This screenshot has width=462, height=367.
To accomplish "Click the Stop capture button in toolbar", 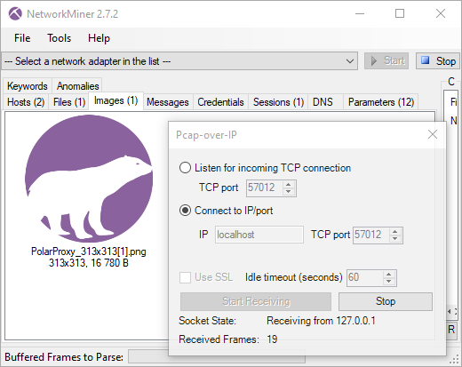I will pos(438,61).
